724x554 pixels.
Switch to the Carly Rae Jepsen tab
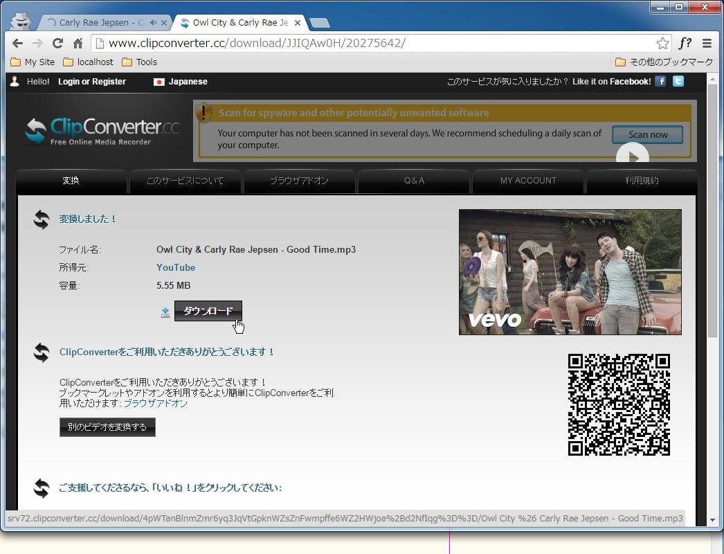pos(104,23)
